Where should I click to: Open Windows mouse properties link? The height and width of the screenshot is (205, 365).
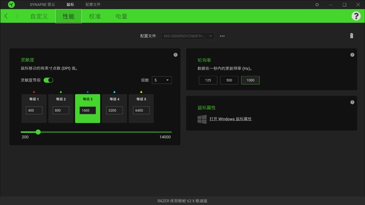(230, 119)
